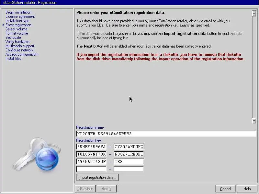Click Import registration data button
Screen dimensions: 259x194
pos(97,178)
